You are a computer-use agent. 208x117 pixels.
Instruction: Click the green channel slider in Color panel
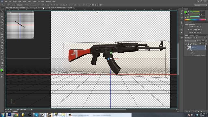point(195,14)
